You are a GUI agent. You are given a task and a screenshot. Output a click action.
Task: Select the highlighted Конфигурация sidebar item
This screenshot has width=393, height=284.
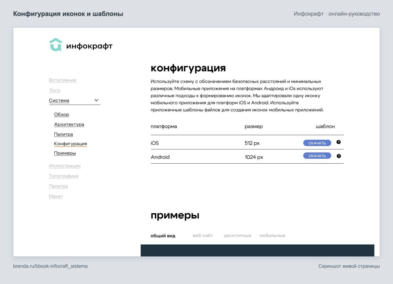[x=70, y=144]
